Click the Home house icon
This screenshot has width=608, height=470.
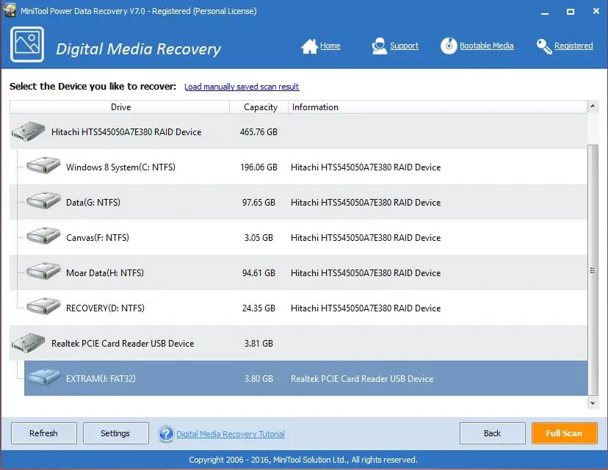(309, 46)
